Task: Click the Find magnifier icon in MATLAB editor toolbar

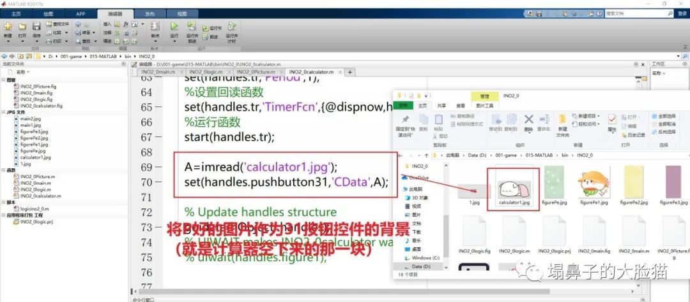Action: pyautogui.click(x=78, y=41)
